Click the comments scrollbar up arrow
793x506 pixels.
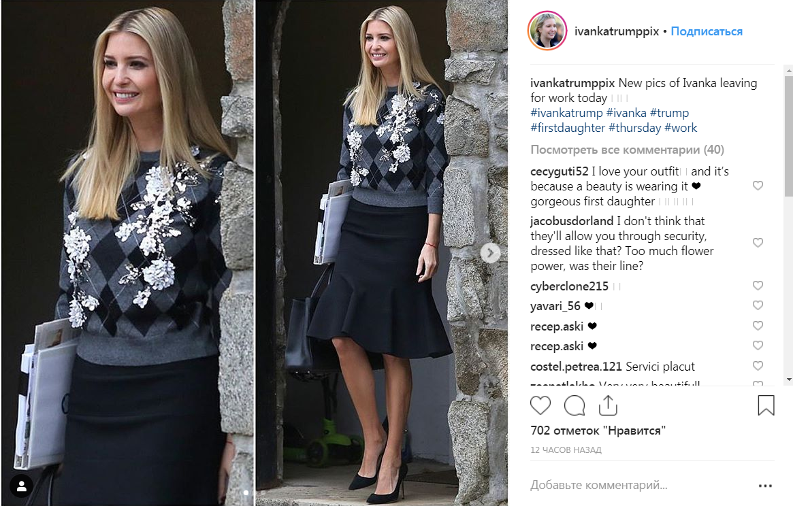coord(789,70)
